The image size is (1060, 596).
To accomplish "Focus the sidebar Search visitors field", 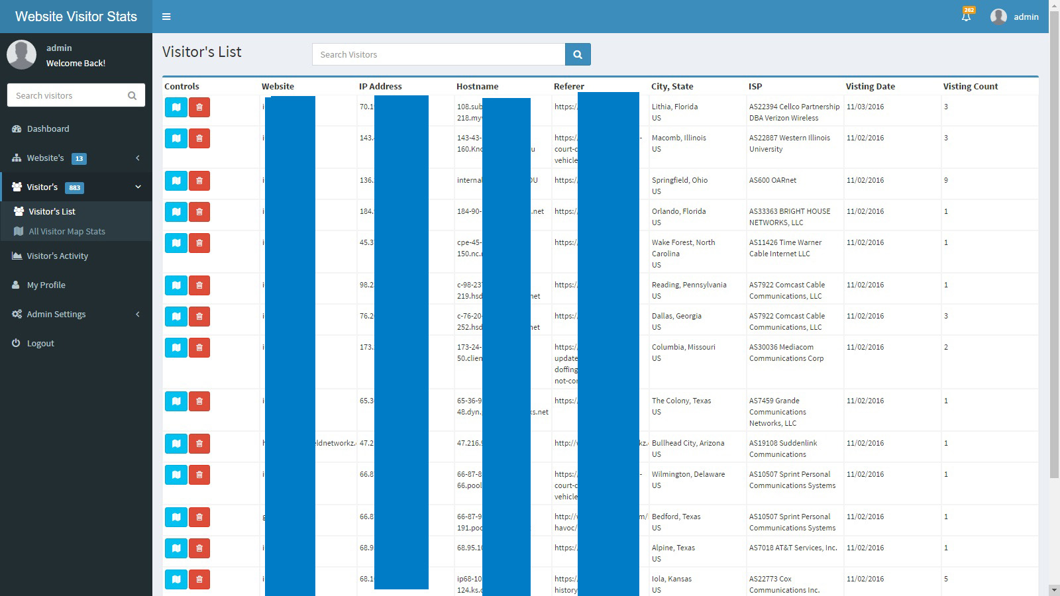I will pos(66,95).
